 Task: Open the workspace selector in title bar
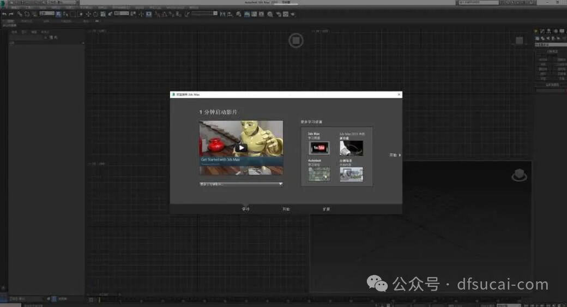(62, 2)
